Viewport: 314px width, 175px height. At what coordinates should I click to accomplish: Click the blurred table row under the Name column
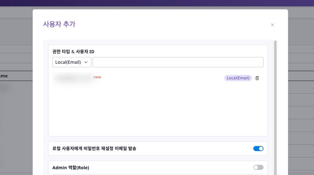tap(5, 87)
